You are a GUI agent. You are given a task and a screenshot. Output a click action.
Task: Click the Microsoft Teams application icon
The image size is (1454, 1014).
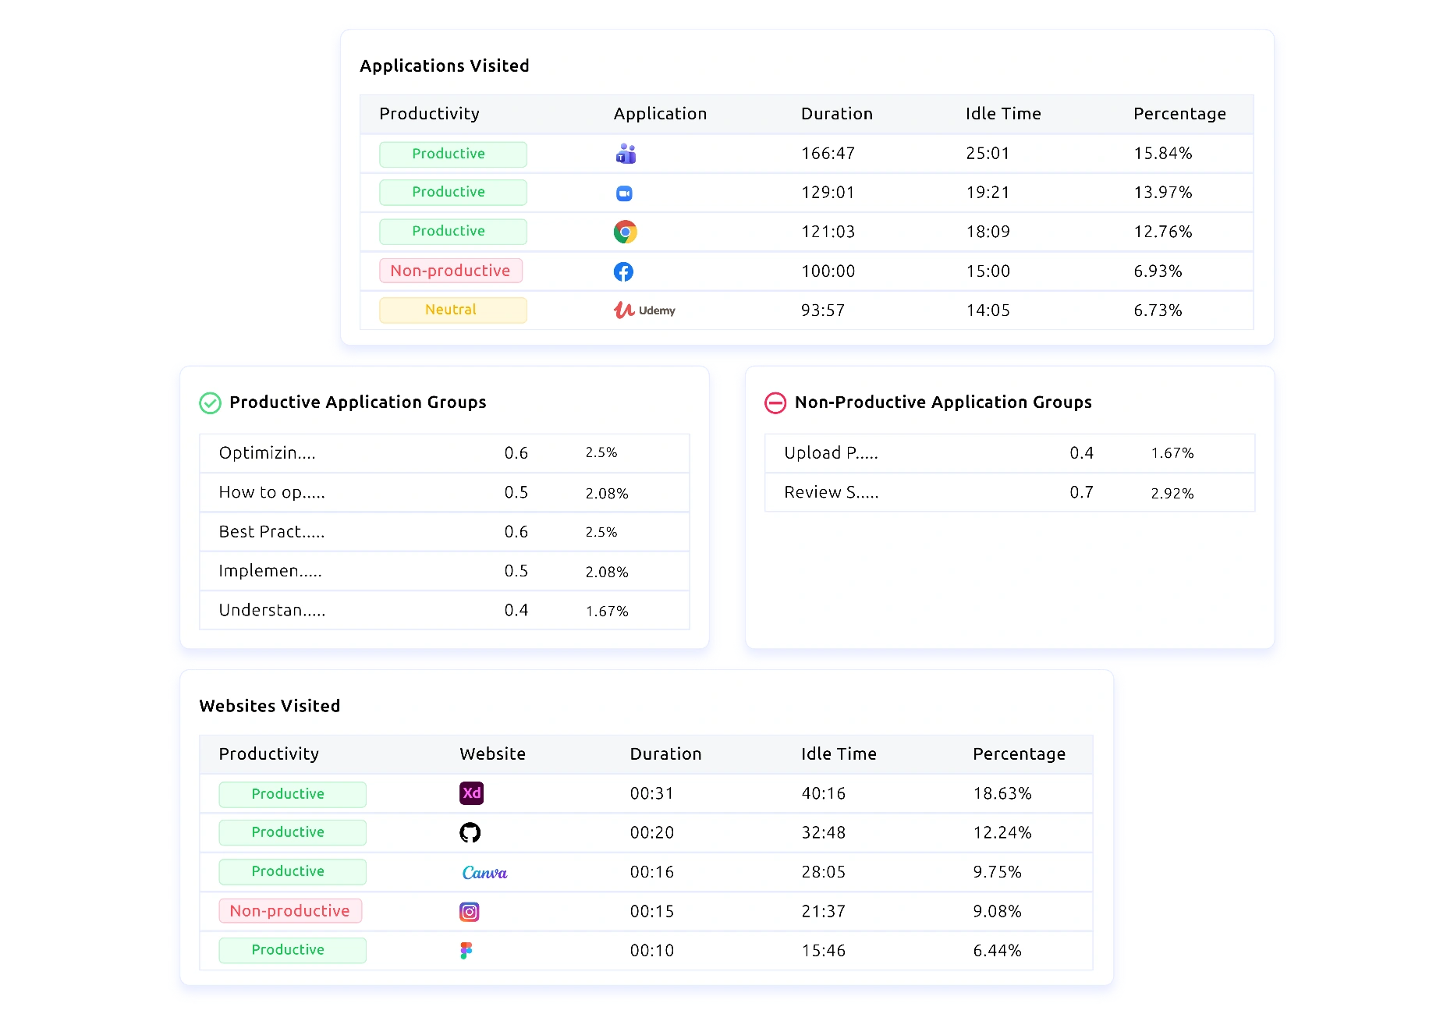pos(626,154)
